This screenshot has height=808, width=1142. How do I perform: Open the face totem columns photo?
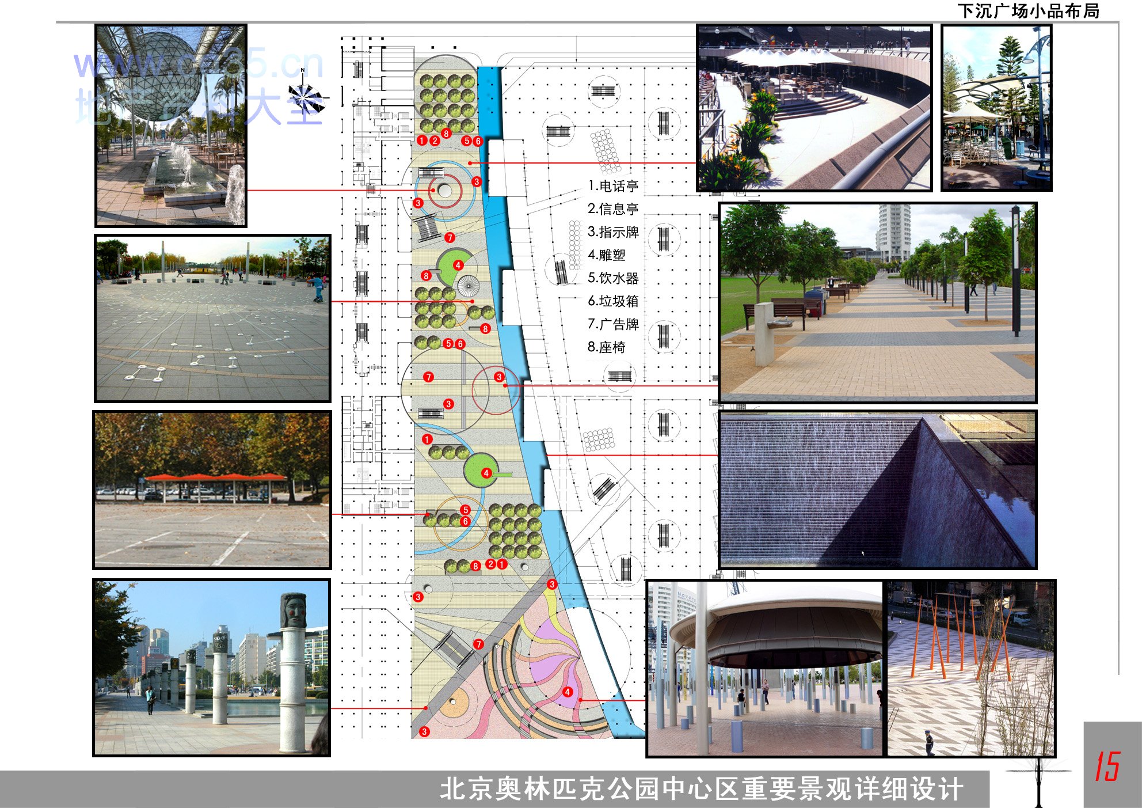(x=212, y=668)
